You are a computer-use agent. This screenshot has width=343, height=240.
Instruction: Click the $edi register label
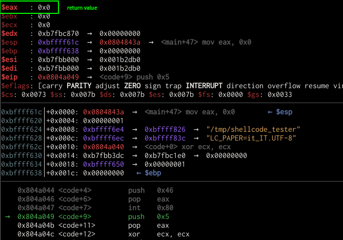point(10,68)
